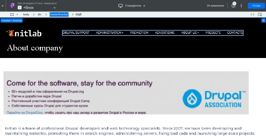Toggle the interactive mode cursor icon
This screenshot has width=266, height=136.
pos(260,14)
